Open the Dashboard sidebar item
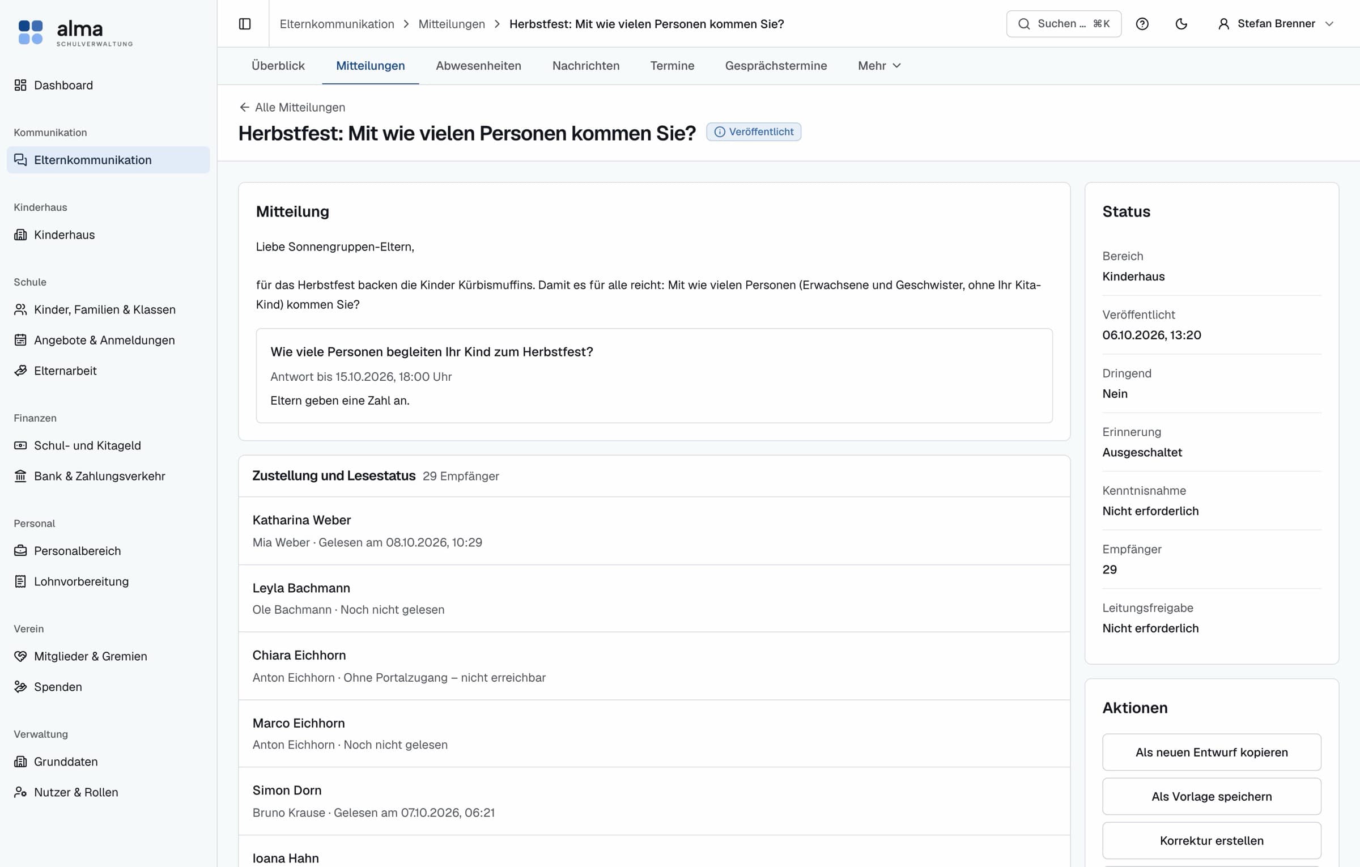The height and width of the screenshot is (867, 1360). click(108, 85)
